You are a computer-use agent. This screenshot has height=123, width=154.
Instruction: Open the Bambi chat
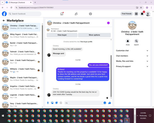tap(21, 45)
